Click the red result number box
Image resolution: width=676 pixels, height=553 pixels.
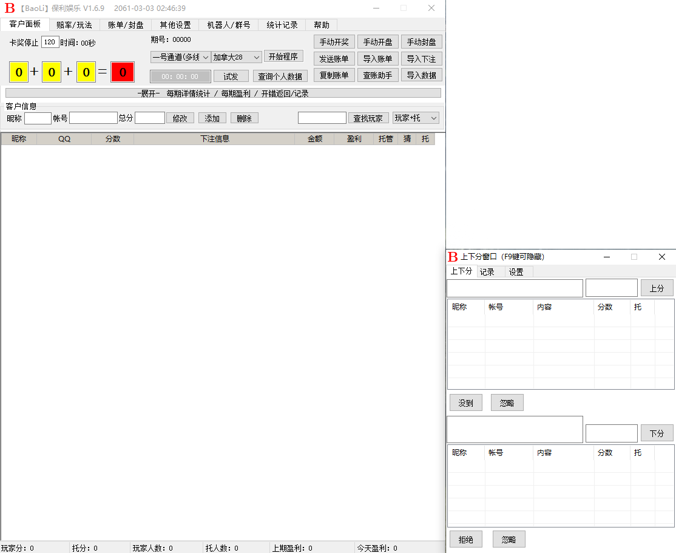tap(121, 72)
